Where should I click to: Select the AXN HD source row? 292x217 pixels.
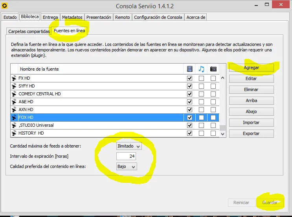tap(115, 109)
